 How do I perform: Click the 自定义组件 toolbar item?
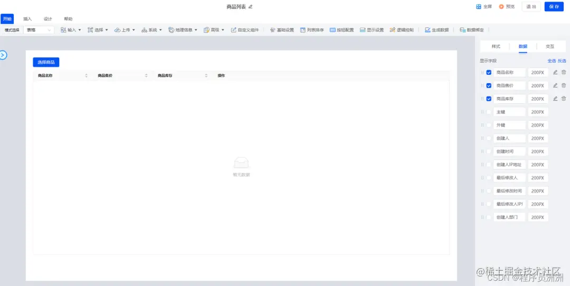point(245,30)
